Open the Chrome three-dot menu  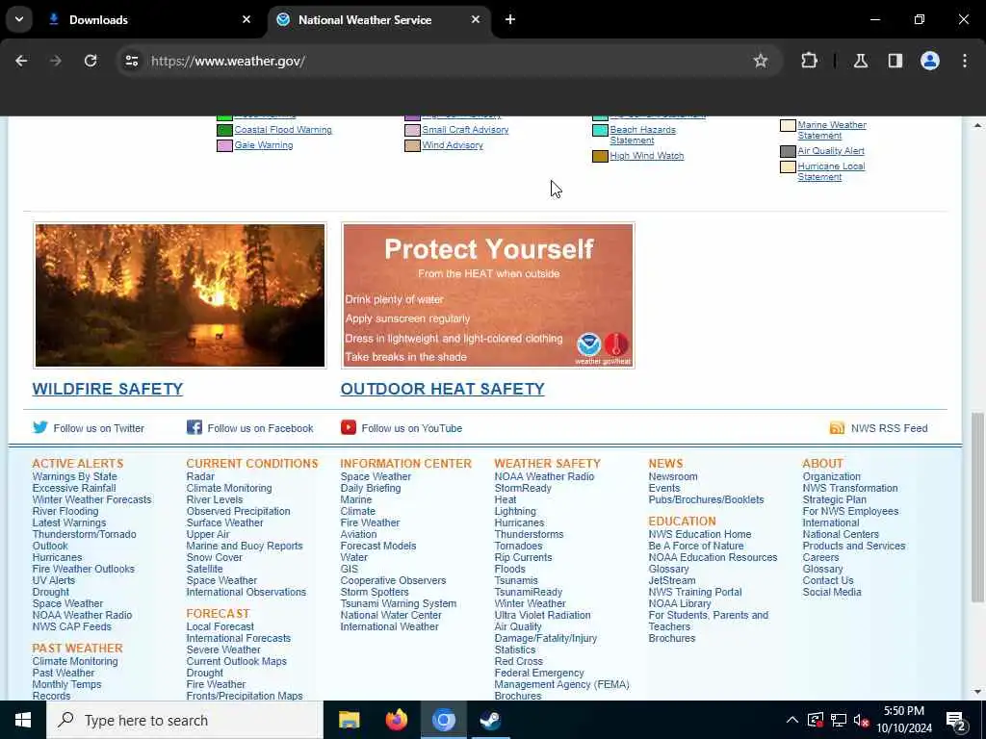click(x=964, y=61)
